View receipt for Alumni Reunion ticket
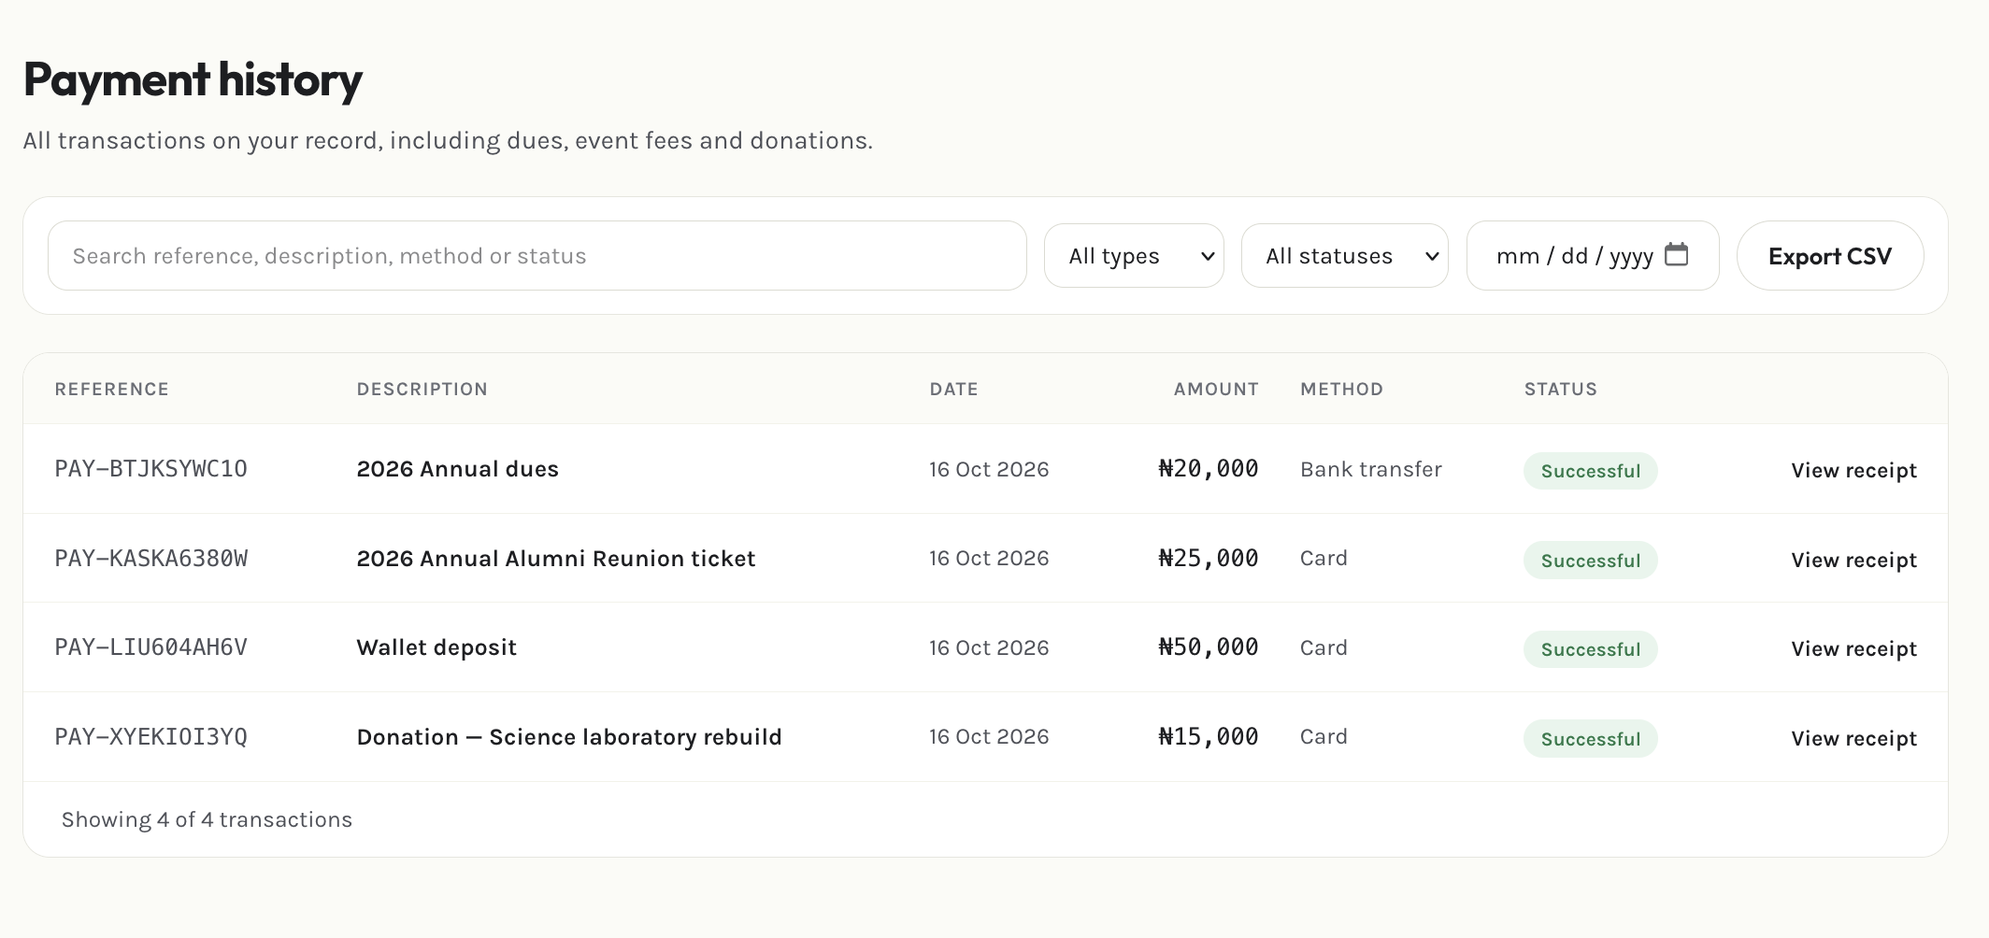 coord(1853,560)
